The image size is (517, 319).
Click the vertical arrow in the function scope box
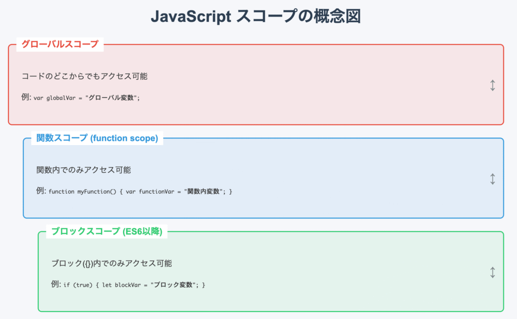(x=493, y=179)
